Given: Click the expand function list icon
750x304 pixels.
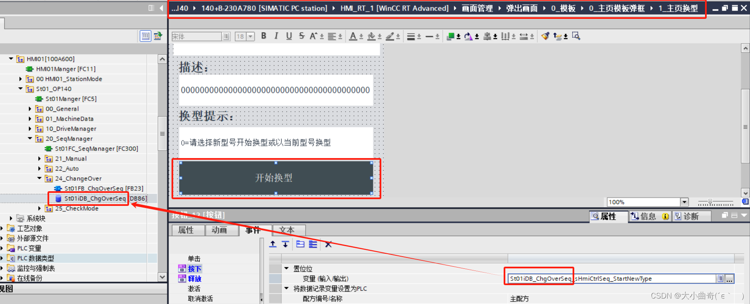Looking at the screenshot, I should point(313,244).
